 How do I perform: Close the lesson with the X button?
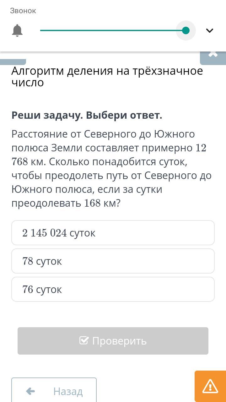point(213,56)
